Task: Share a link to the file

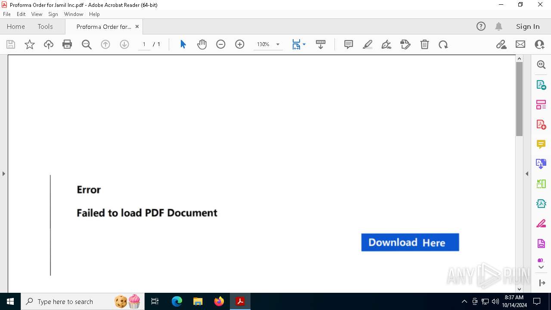Action: (501, 44)
